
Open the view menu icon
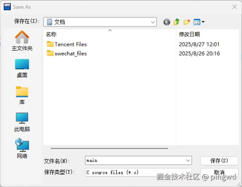199,22
